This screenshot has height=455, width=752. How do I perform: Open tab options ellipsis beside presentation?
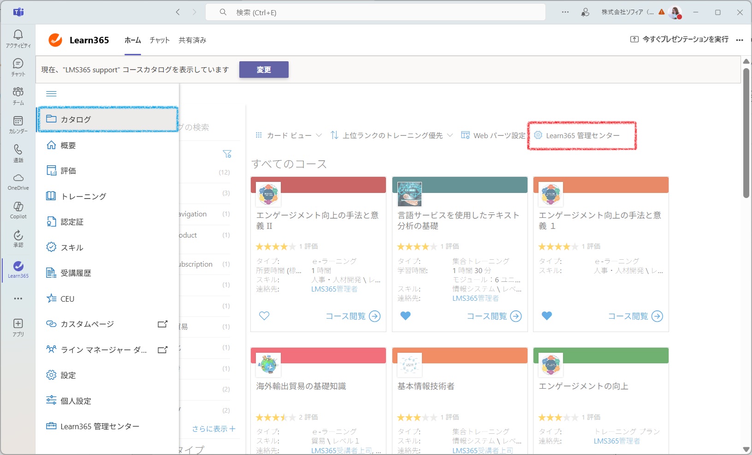pyautogui.click(x=740, y=40)
